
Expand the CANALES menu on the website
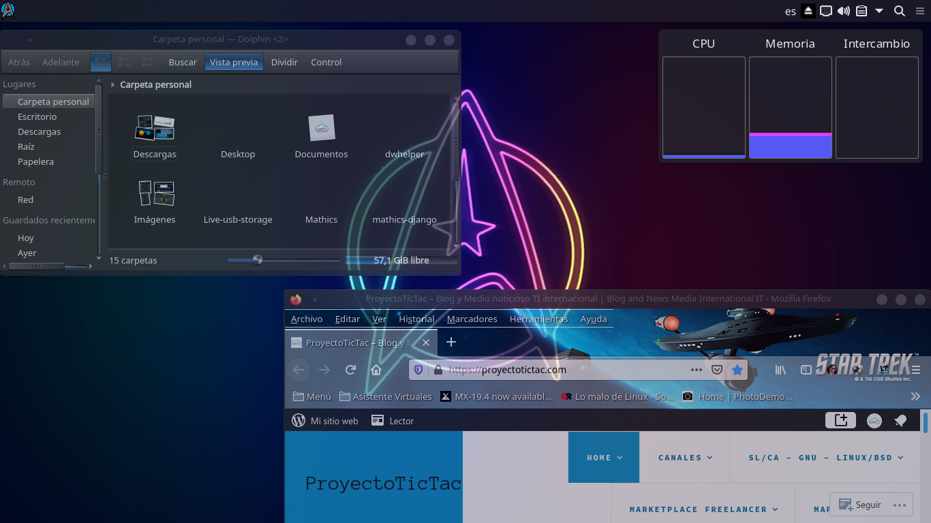685,458
